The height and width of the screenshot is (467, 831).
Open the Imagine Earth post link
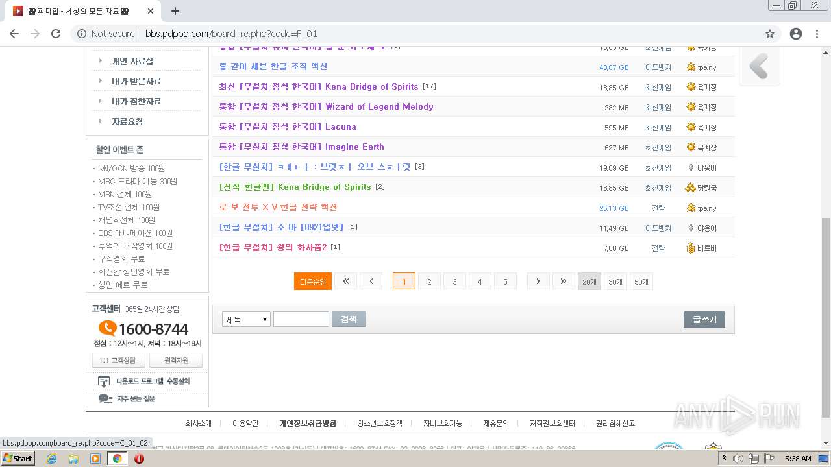(302, 147)
